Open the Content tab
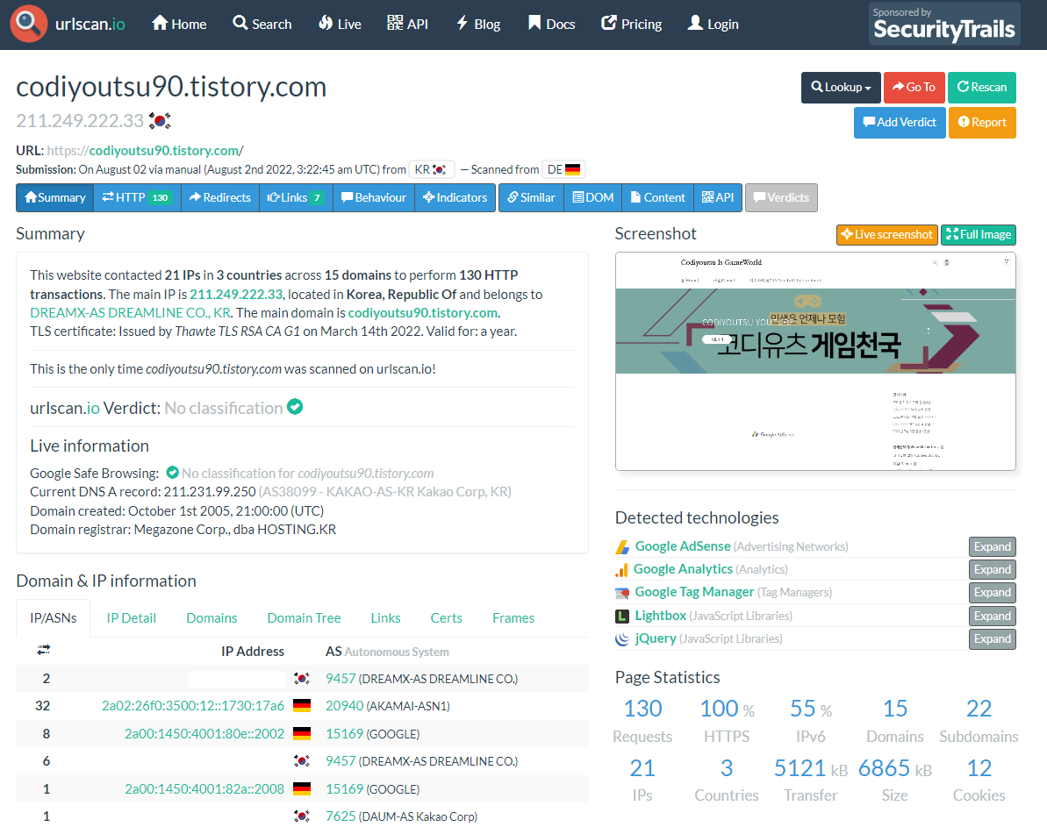The image size is (1047, 827). (x=657, y=197)
